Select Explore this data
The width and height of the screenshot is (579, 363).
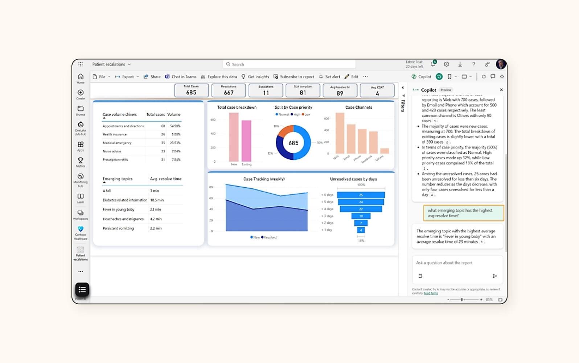point(219,77)
